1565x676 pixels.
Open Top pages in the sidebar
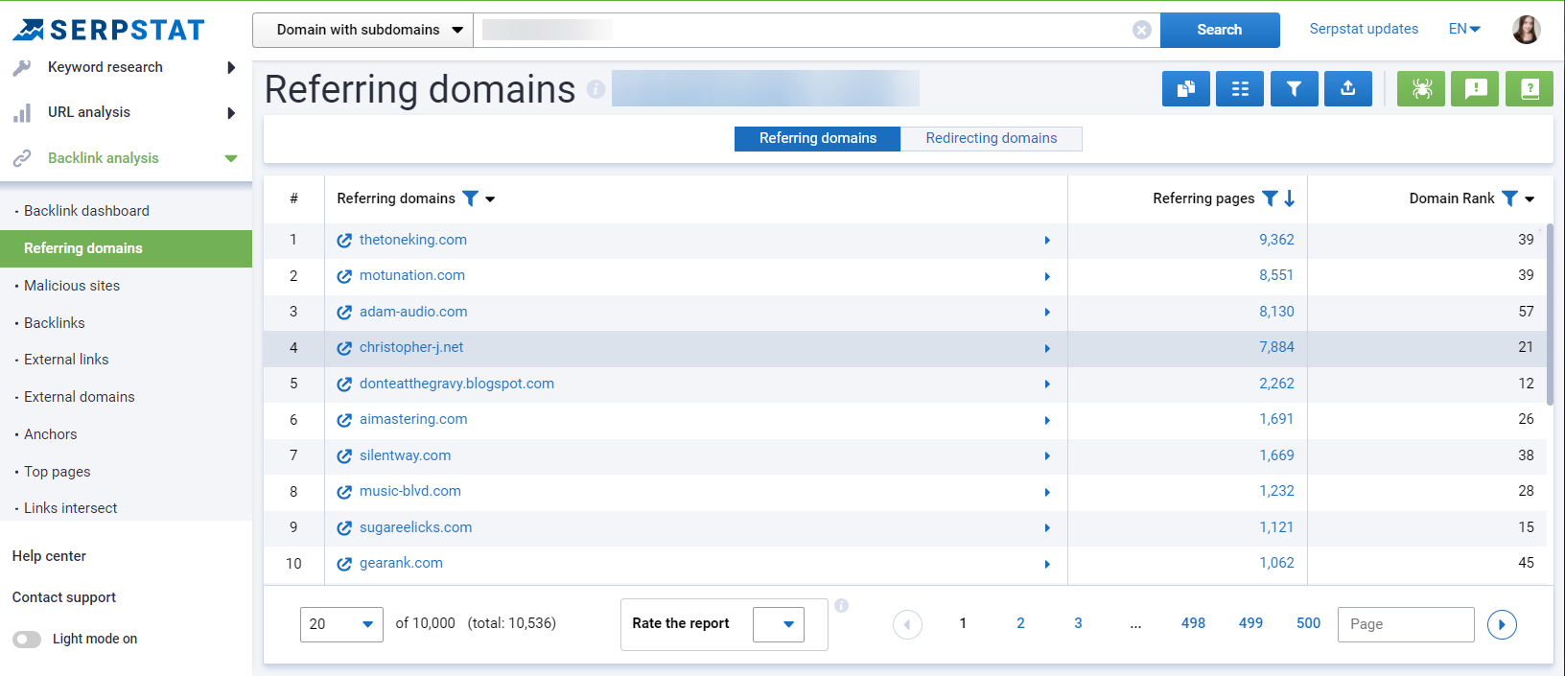pos(58,472)
